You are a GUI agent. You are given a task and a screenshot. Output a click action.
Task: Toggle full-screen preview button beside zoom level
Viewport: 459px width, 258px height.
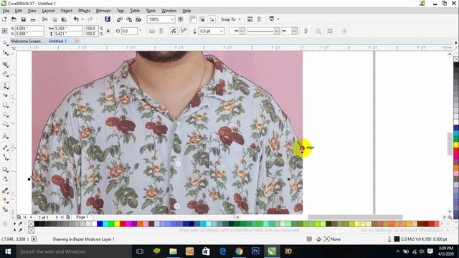point(181,19)
